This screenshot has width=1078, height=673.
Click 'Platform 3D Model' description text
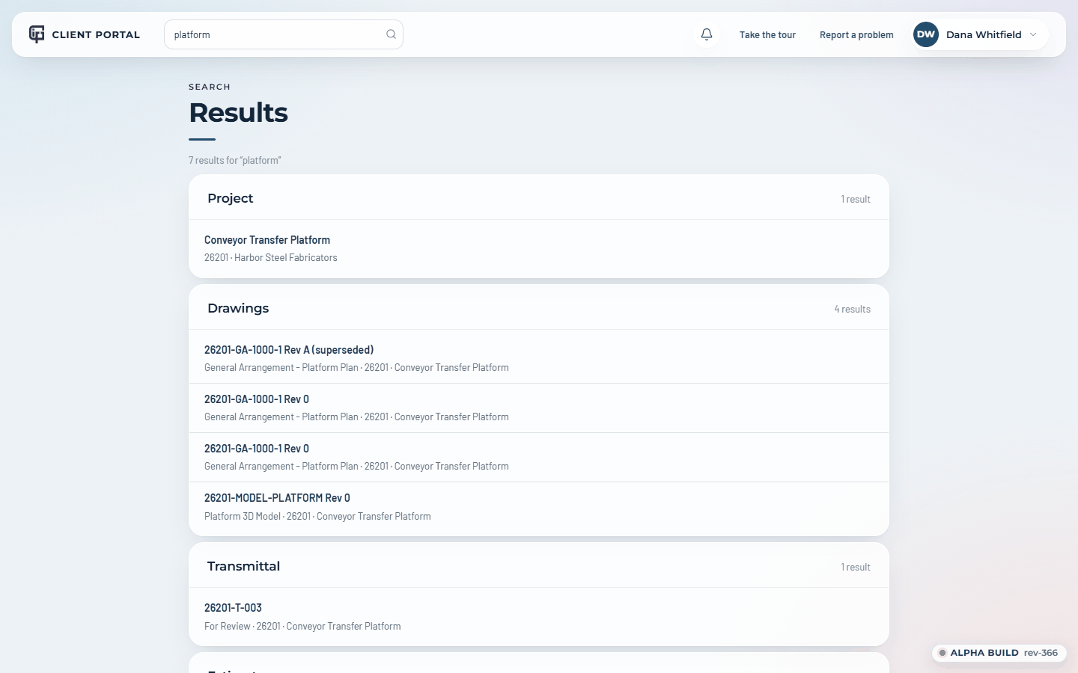click(243, 517)
